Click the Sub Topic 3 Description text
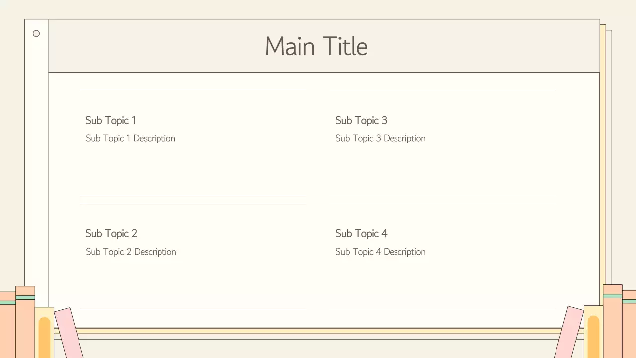Image resolution: width=636 pixels, height=358 pixels. (x=380, y=138)
